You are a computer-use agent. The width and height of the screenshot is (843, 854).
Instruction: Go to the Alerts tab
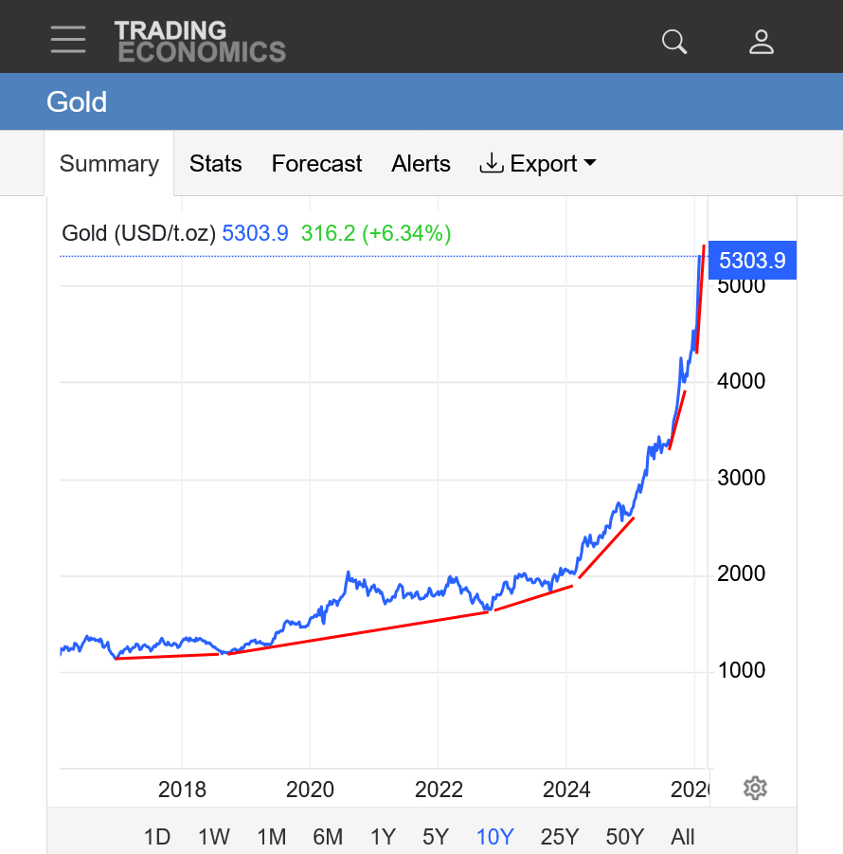[x=421, y=164]
